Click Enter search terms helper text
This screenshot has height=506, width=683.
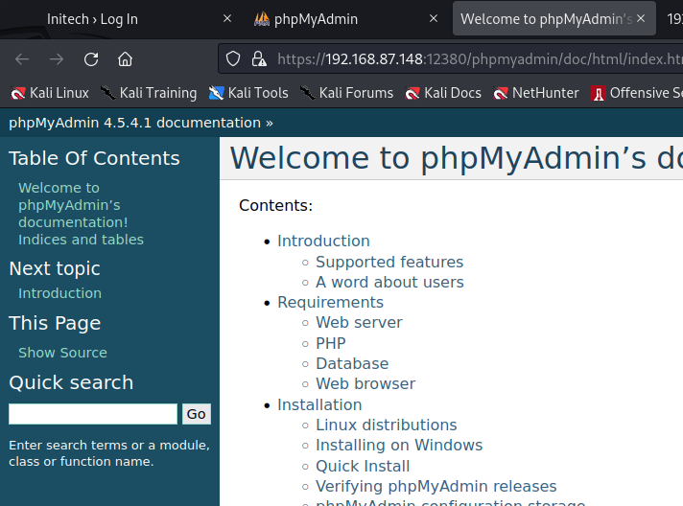109,453
